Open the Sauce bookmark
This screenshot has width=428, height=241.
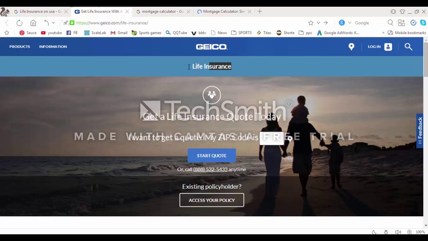[28, 33]
